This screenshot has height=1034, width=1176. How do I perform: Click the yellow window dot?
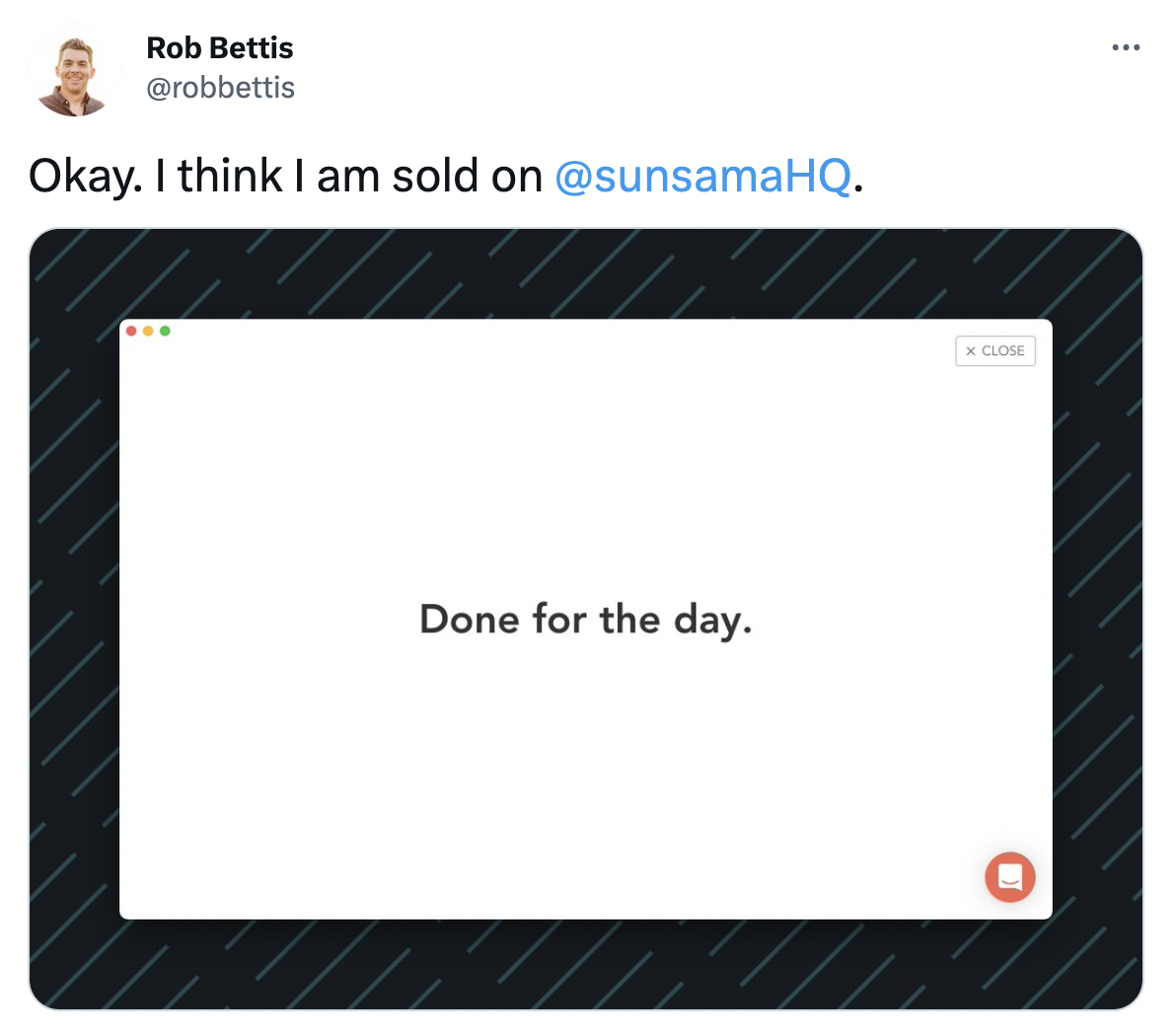[148, 331]
